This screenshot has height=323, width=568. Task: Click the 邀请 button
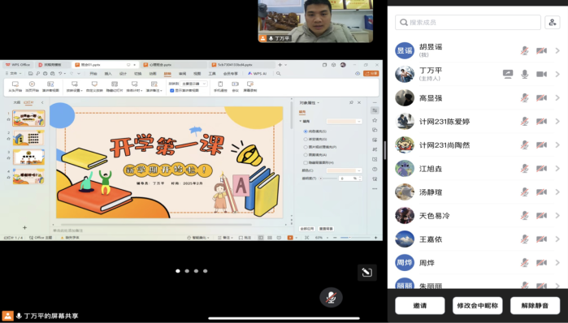tap(420, 306)
